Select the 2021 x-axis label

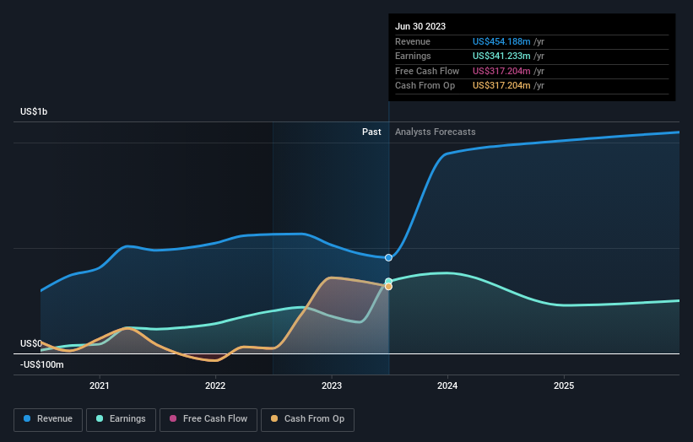pos(100,385)
